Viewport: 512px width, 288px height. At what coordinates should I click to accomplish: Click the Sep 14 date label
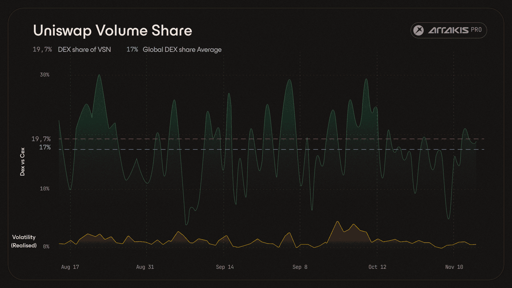pyautogui.click(x=225, y=267)
